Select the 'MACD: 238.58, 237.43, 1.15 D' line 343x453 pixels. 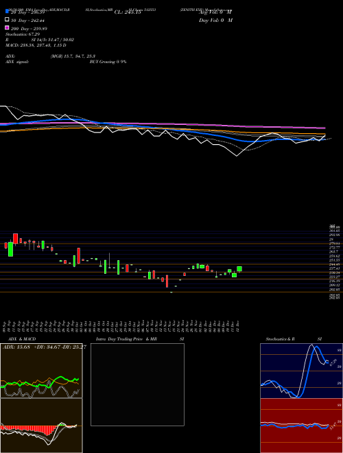(x=36, y=45)
